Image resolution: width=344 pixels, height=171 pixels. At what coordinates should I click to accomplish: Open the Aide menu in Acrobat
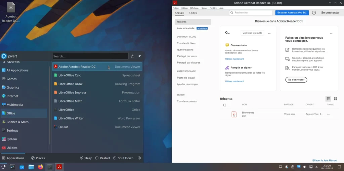pos(221,8)
